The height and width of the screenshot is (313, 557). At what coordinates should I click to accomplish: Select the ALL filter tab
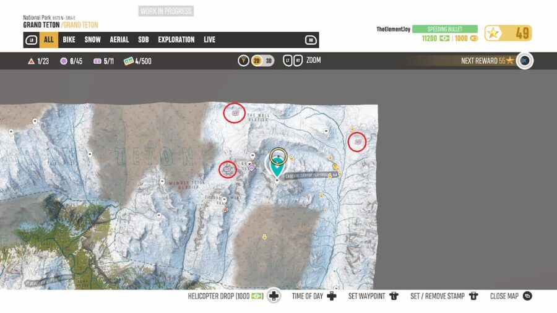(49, 40)
